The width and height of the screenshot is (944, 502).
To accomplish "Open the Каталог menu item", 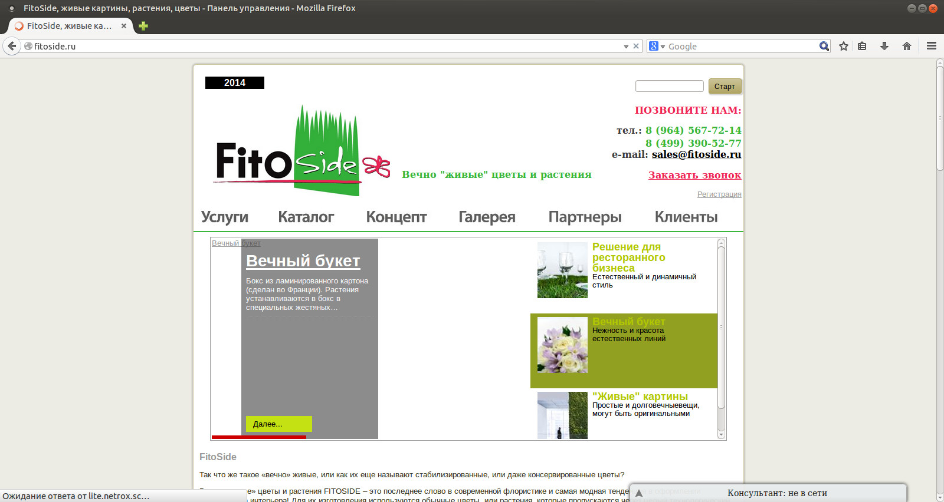I will [x=306, y=217].
